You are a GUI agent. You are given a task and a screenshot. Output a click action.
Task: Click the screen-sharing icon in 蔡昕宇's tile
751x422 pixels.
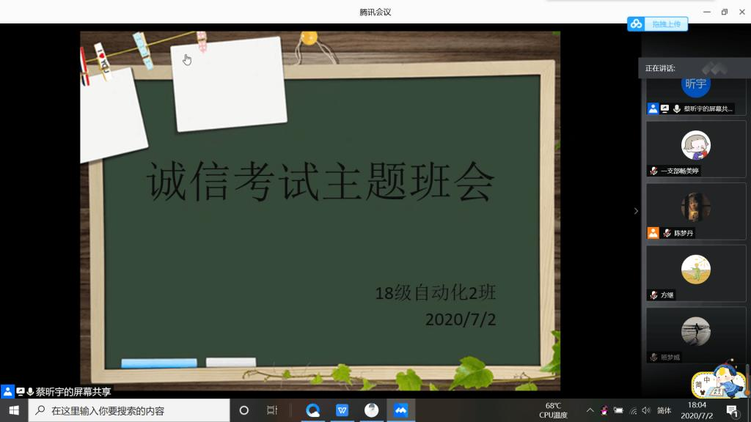(664, 108)
